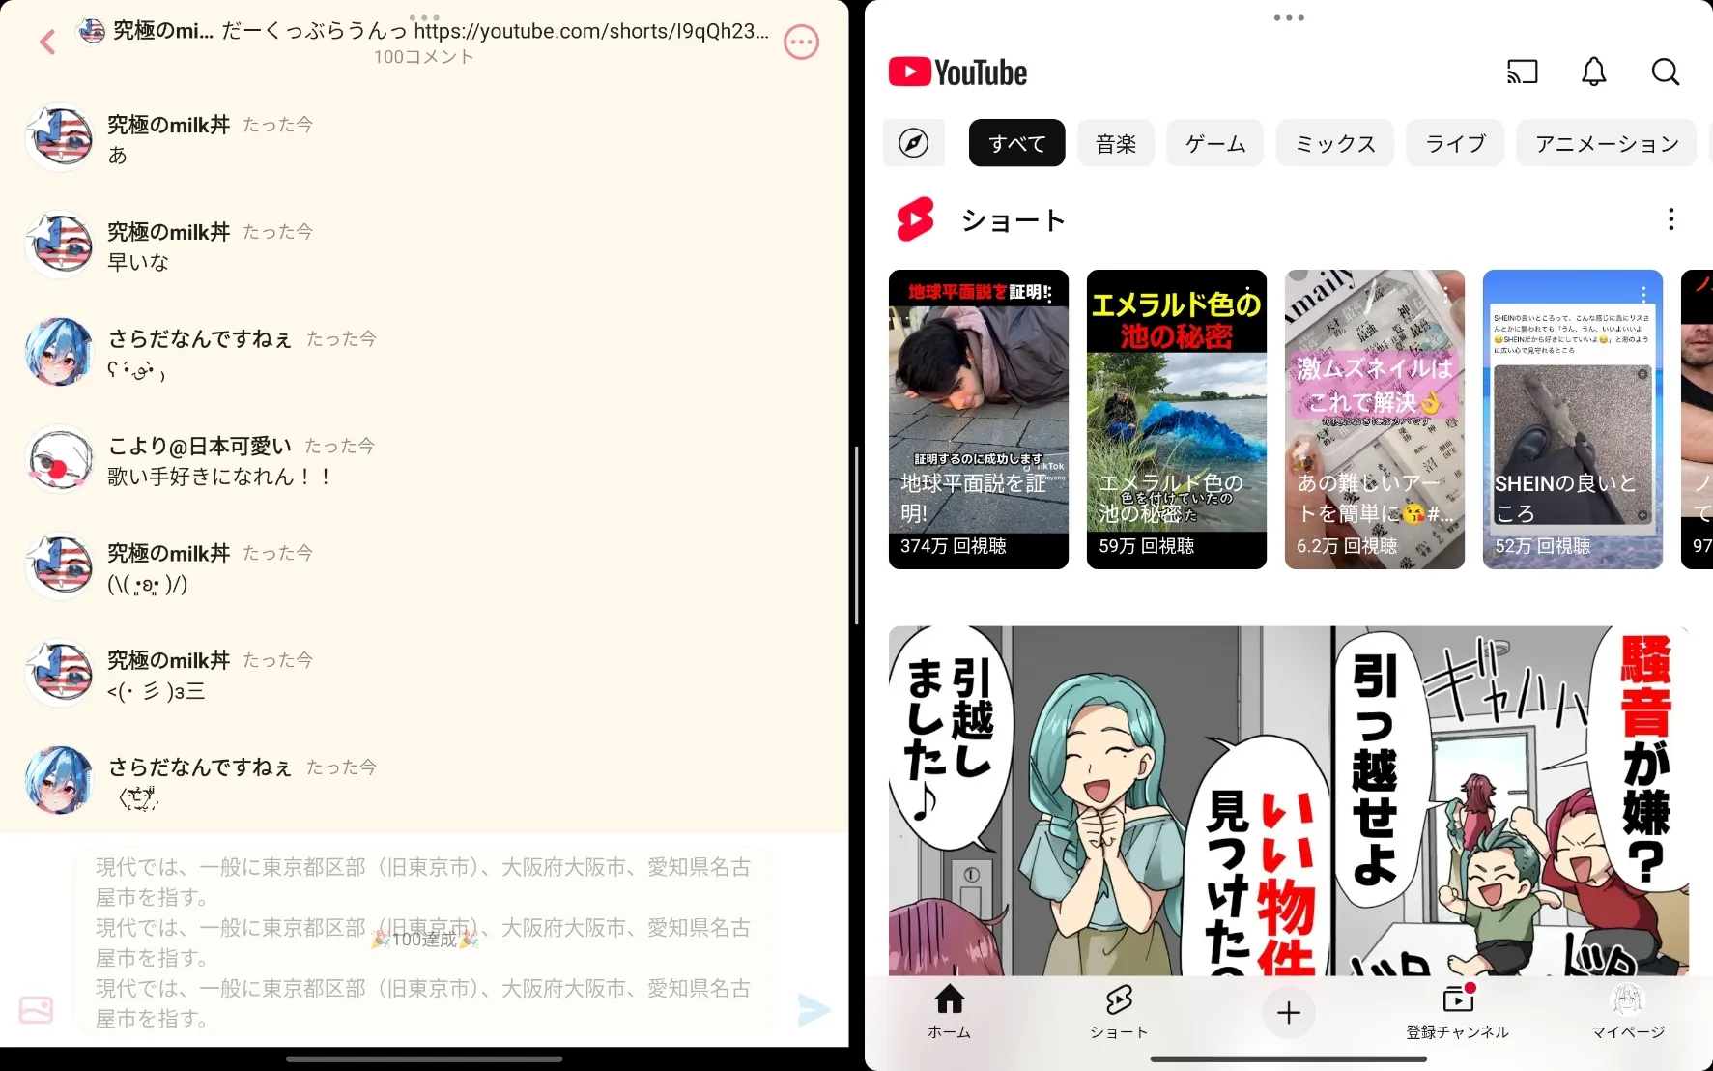Select the 音楽 filter chip

tap(1116, 143)
